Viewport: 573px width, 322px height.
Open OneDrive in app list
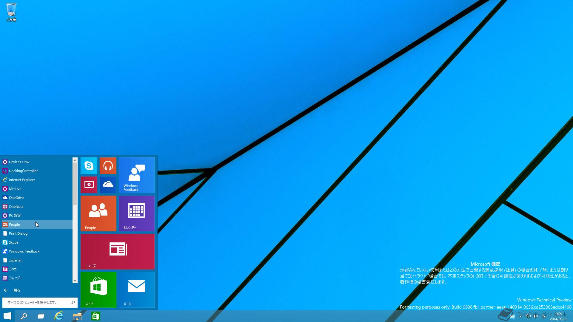37,198
